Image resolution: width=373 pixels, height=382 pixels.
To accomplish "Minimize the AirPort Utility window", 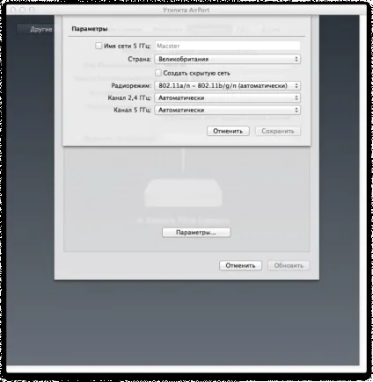I will coord(22,10).
